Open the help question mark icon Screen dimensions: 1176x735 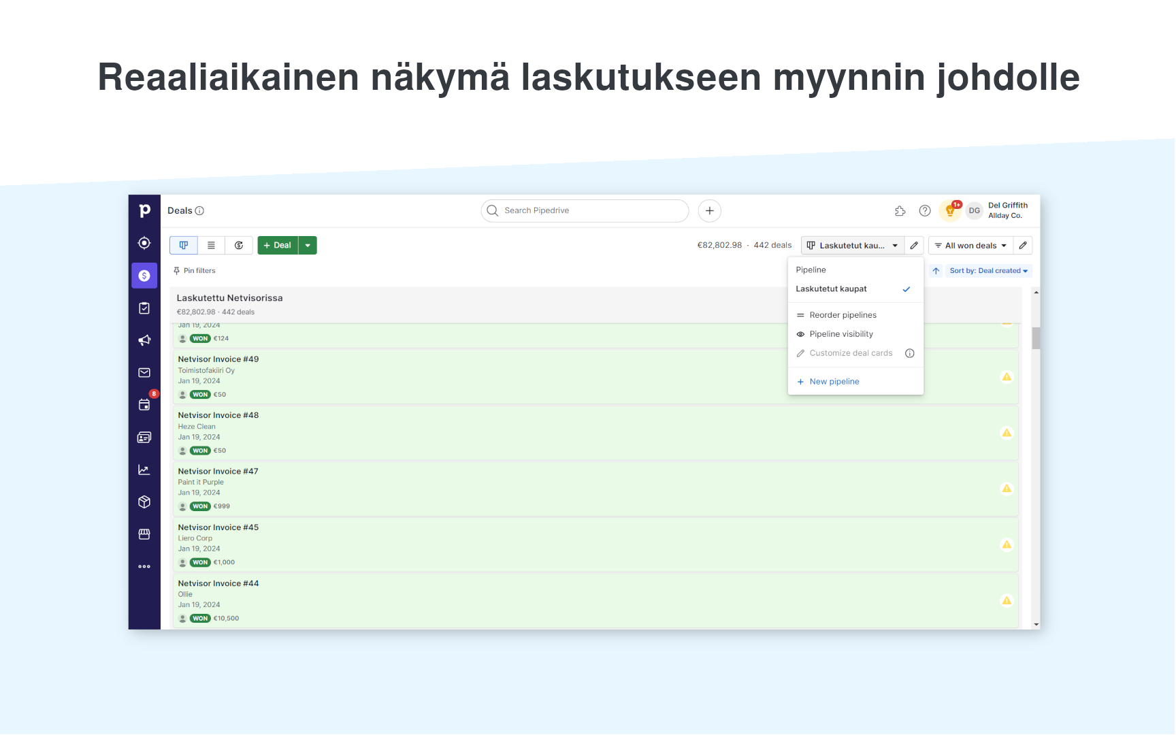pyautogui.click(x=925, y=211)
